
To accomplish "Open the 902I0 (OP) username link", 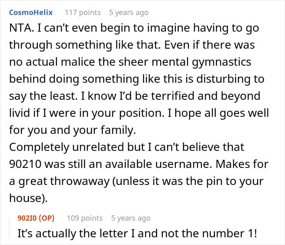I will (x=36, y=218).
